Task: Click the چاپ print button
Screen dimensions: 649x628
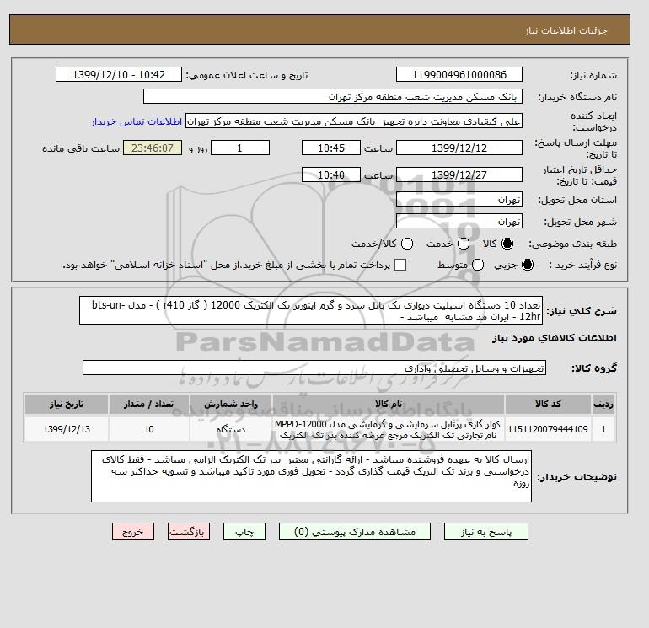Action: coord(244,532)
